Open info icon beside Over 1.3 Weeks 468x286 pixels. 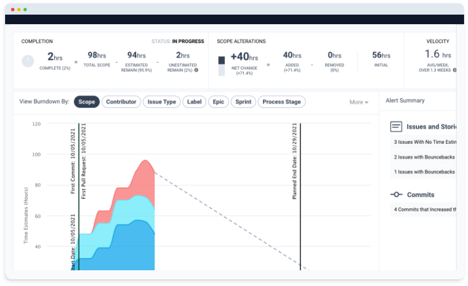coord(455,70)
